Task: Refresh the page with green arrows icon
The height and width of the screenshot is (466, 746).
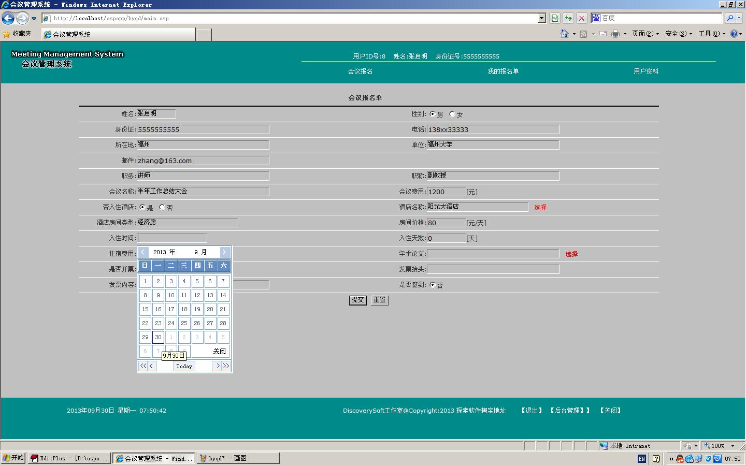Action: (568, 18)
